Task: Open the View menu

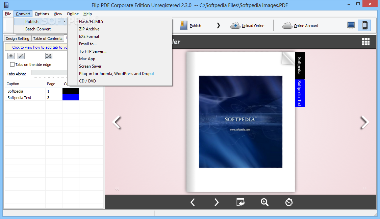Action: (x=58, y=14)
